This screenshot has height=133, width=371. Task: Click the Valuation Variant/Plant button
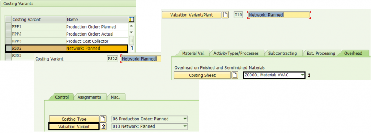click(191, 15)
